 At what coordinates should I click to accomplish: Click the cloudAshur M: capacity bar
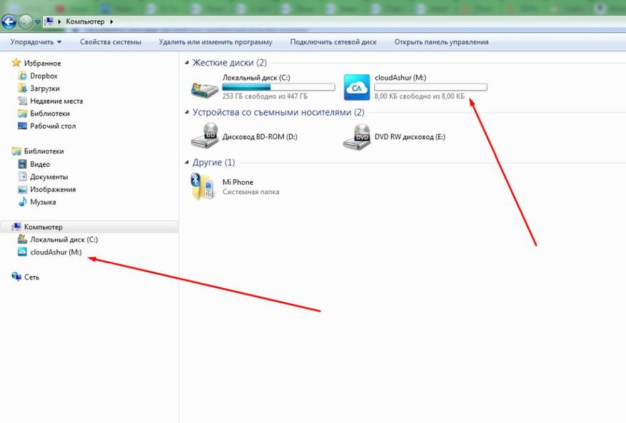[x=430, y=87]
